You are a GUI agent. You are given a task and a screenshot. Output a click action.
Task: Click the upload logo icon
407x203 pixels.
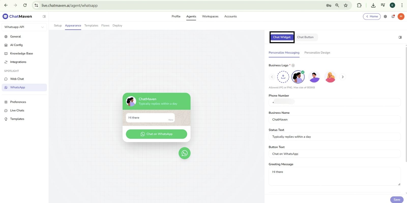click(283, 77)
